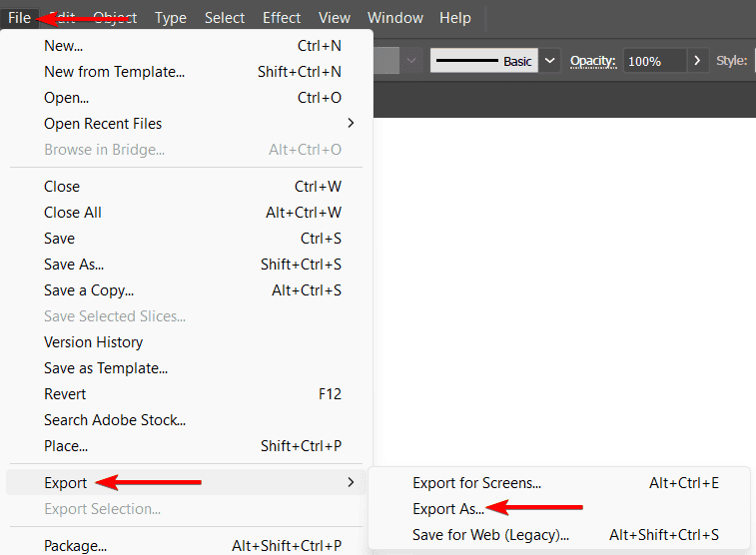Open the View menu
This screenshot has width=756, height=555.
(335, 18)
